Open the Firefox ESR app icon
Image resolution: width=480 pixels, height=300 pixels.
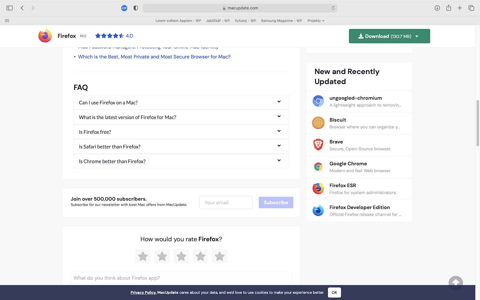[318, 188]
